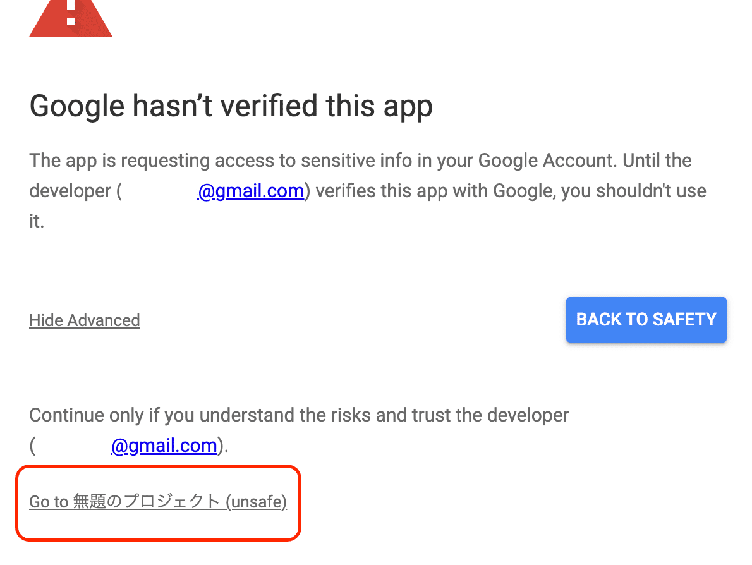This screenshot has height=565, width=752.
Task: Click the red warning triangle icon
Action: coord(71,18)
